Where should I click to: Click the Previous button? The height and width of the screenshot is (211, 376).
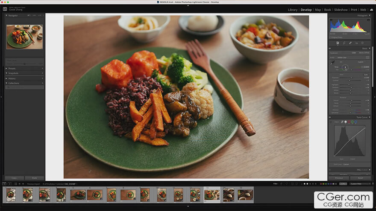tap(339, 178)
